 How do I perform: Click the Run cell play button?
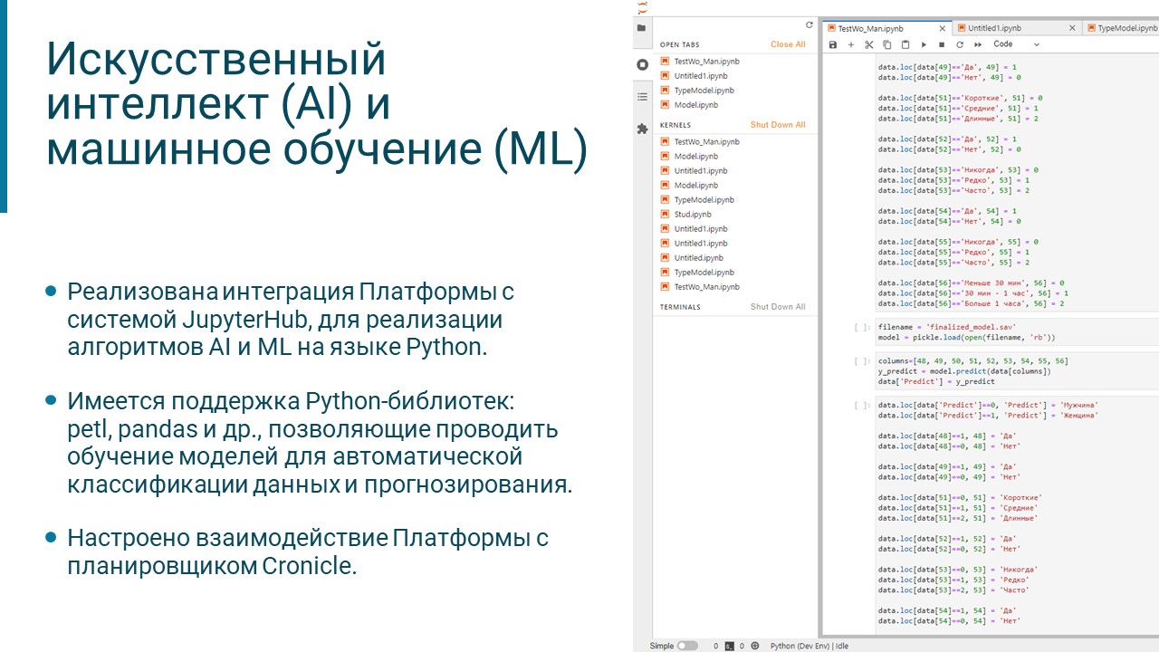pyautogui.click(x=924, y=44)
